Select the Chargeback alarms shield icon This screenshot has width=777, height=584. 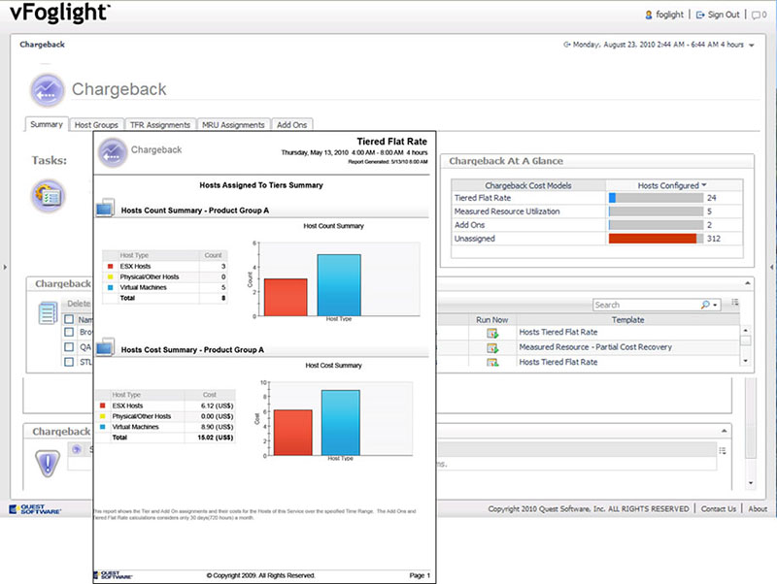coord(48,464)
